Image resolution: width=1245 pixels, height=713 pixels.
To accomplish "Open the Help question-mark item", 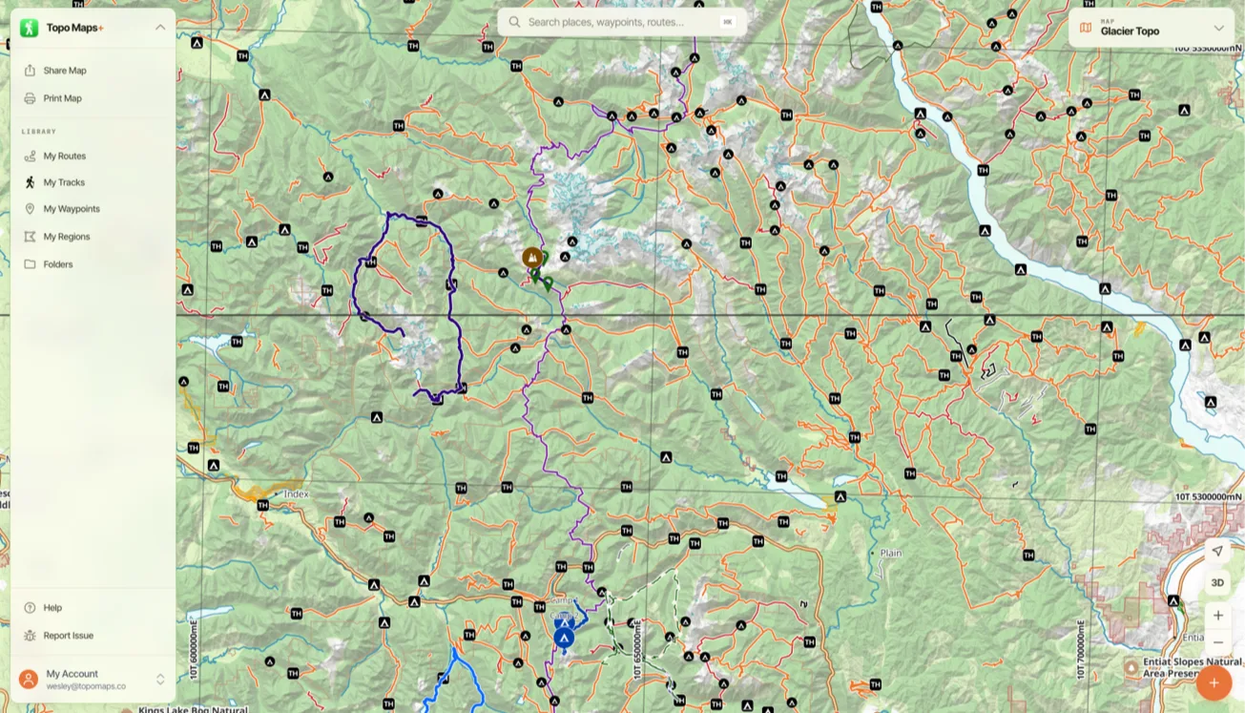I will pos(30,608).
